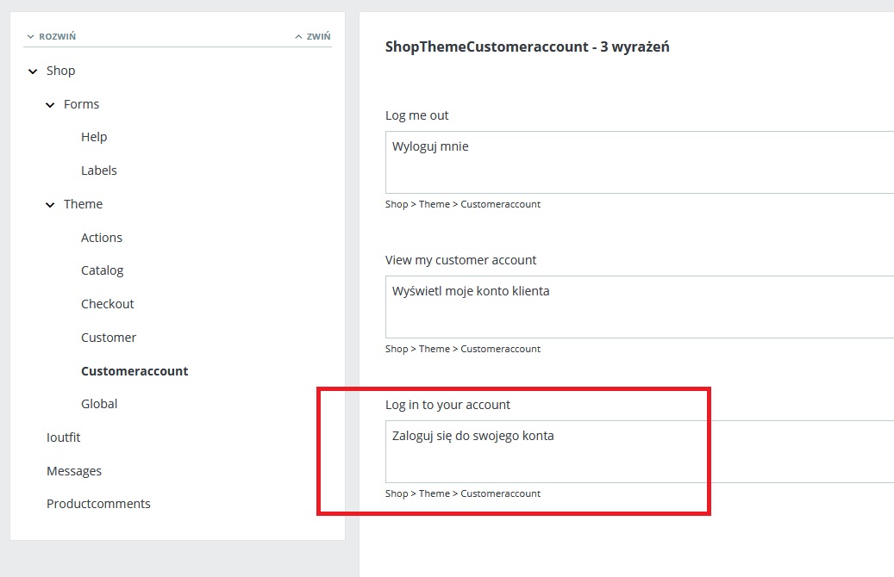Image resolution: width=894 pixels, height=577 pixels.
Task: Open Productcomments translations
Action: pos(98,504)
